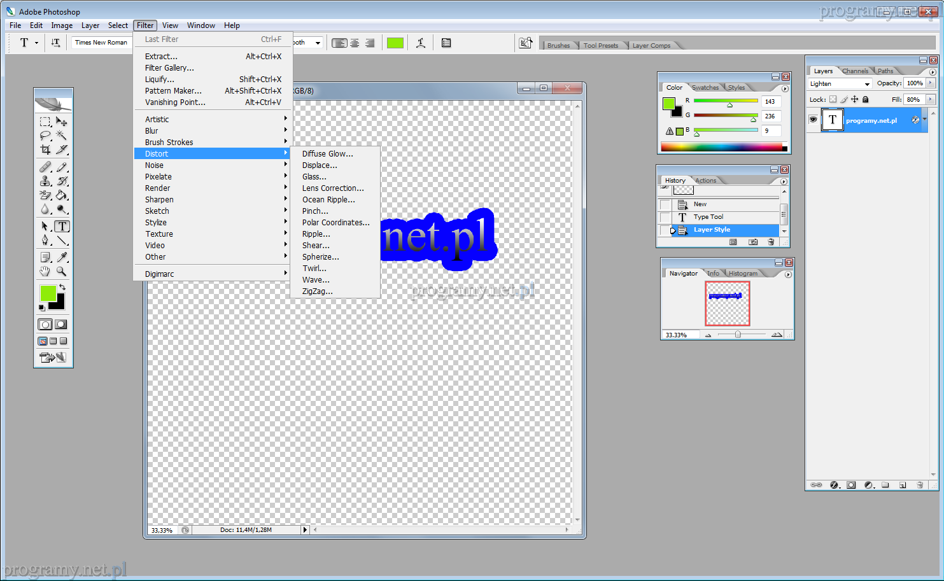Select the Hand tool
This screenshot has width=944, height=581.
coord(45,272)
